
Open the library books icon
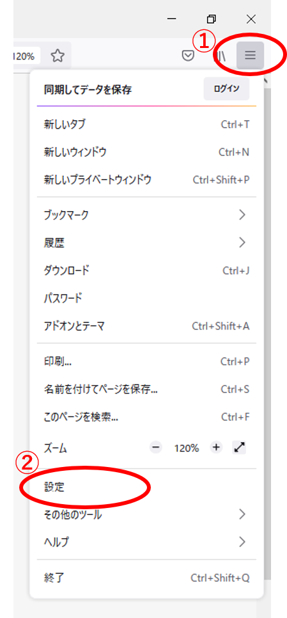pyautogui.click(x=220, y=56)
